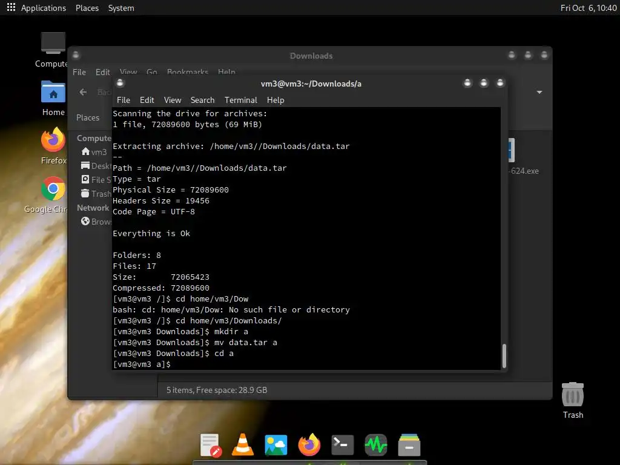Open the terminal File menu
The width and height of the screenshot is (620, 465).
tap(124, 100)
